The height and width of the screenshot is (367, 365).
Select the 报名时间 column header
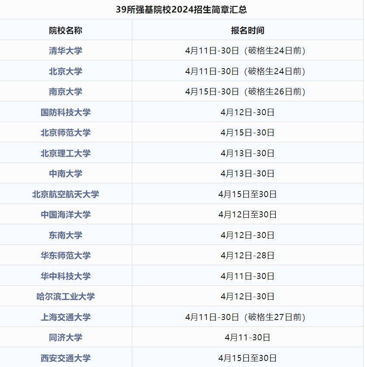(x=248, y=30)
